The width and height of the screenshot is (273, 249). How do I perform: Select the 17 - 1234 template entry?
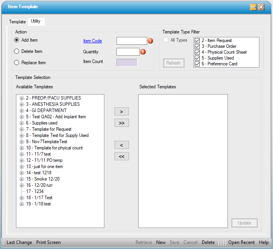pyautogui.click(x=35, y=191)
